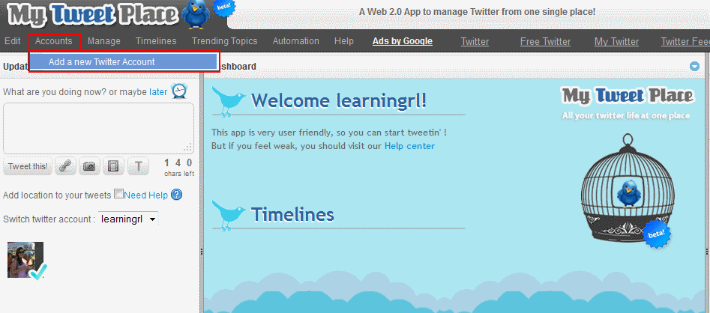Open the Trending Topics menu
Viewport: 710px width, 313px height.
point(225,41)
